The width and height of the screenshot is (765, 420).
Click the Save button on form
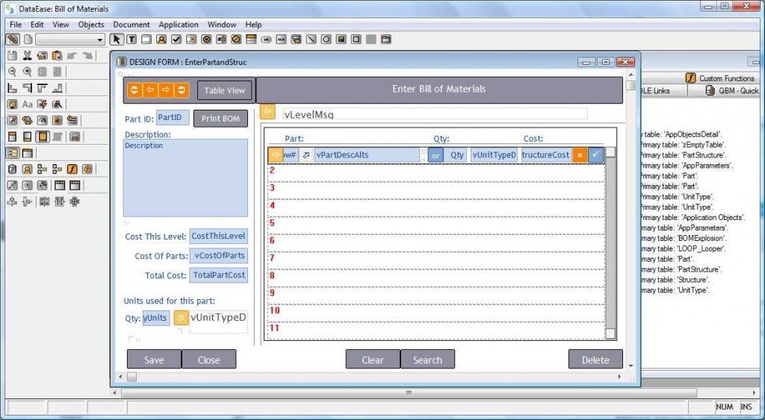coord(154,360)
